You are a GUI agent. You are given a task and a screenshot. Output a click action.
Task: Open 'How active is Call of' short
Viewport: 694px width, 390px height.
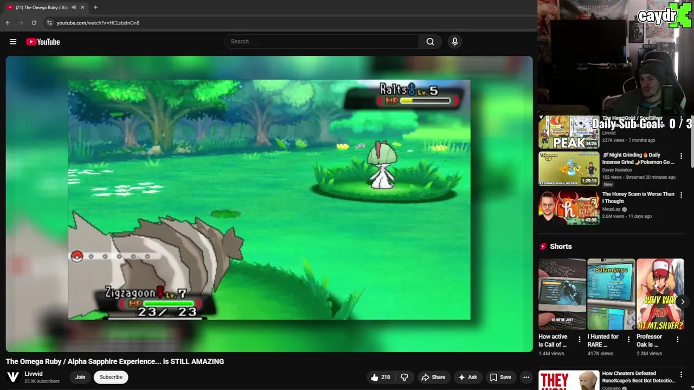pos(553,340)
